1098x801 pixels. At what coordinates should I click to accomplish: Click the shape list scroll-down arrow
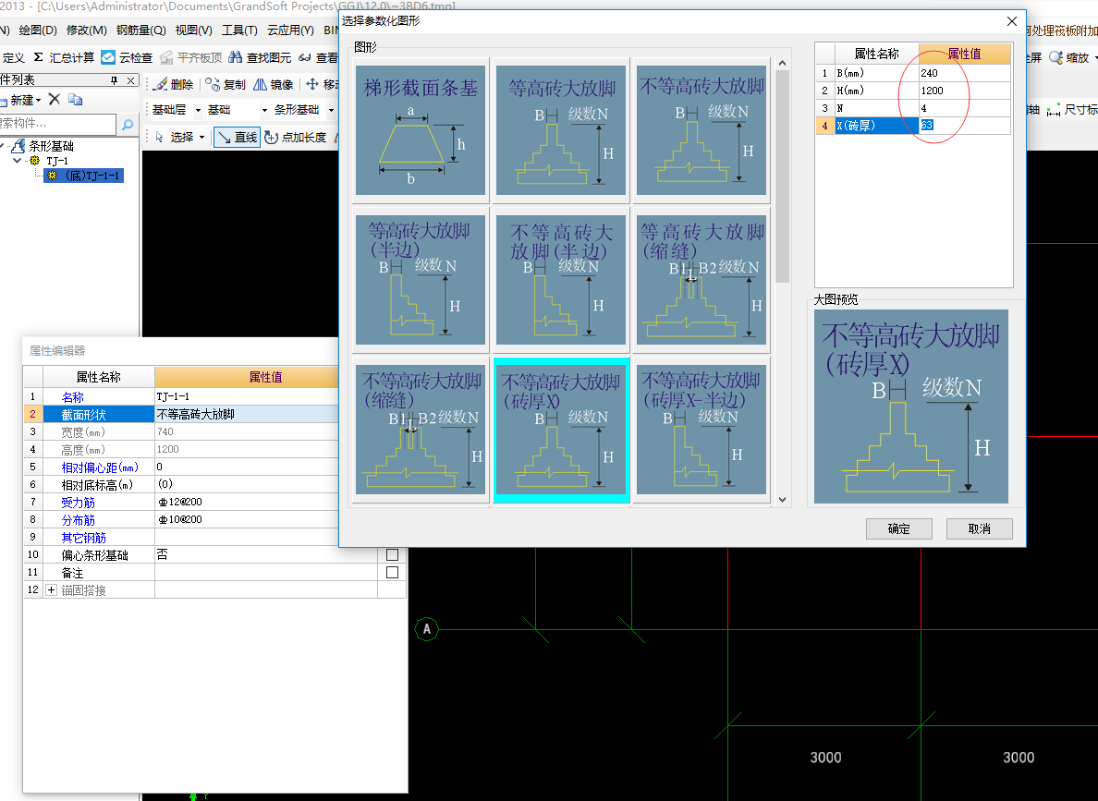782,500
